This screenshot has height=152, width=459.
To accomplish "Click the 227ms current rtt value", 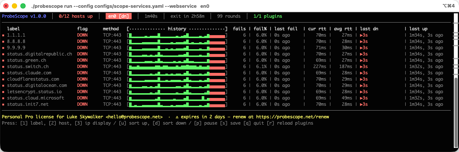I will 319,67.
